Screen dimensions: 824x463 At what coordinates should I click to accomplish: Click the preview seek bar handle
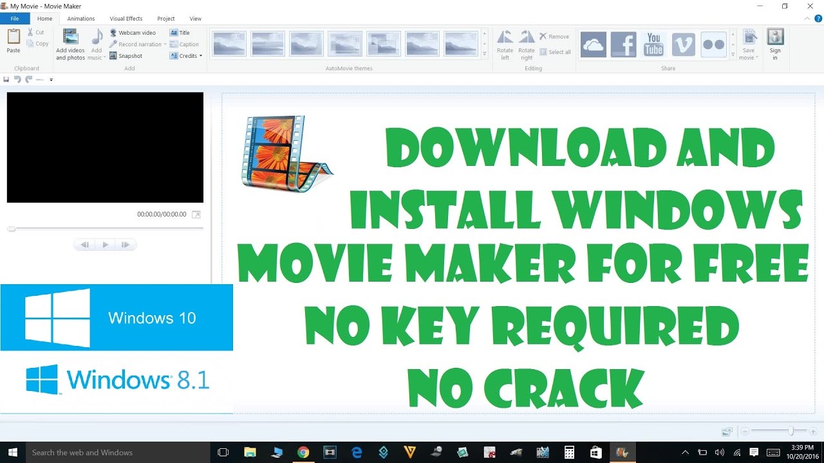point(11,228)
